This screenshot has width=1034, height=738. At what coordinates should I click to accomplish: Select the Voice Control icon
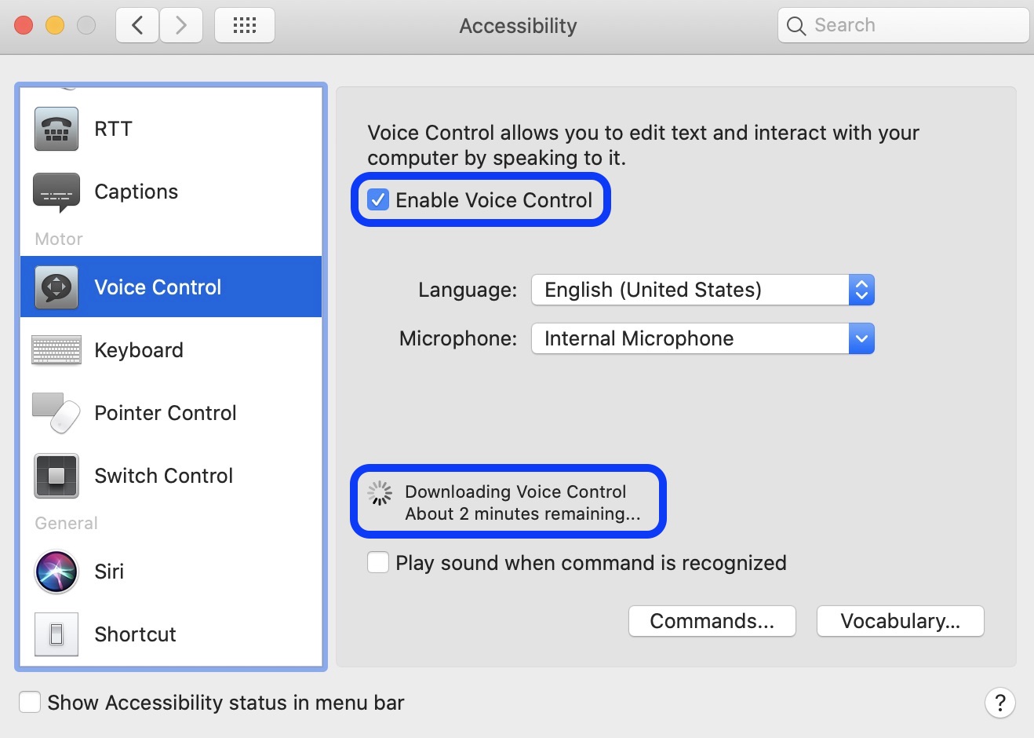click(x=56, y=287)
